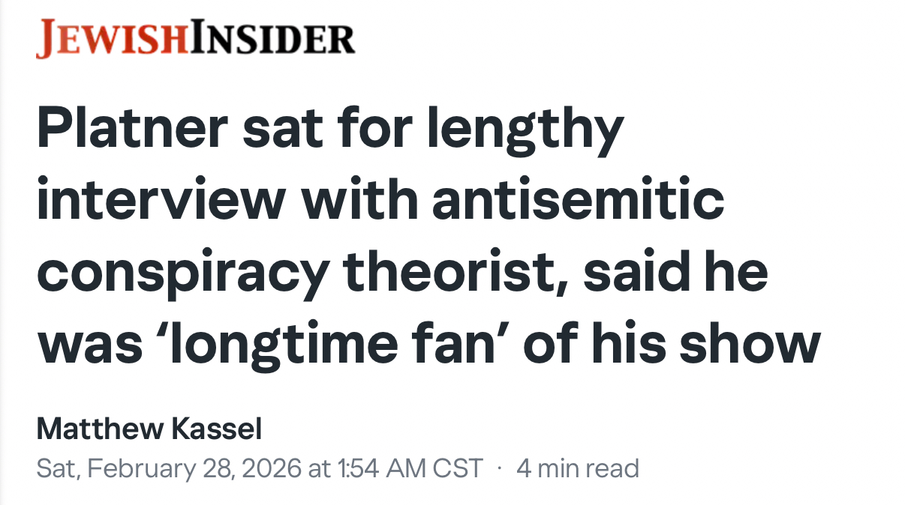The height and width of the screenshot is (505, 905).
Task: Click "said he" in the headline
Action: pos(675,273)
